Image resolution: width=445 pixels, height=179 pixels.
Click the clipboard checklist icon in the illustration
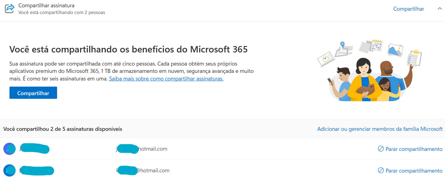pos(414,58)
